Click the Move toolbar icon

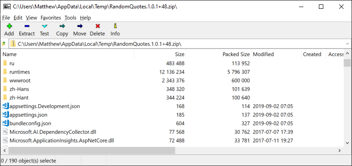[x=79, y=26]
